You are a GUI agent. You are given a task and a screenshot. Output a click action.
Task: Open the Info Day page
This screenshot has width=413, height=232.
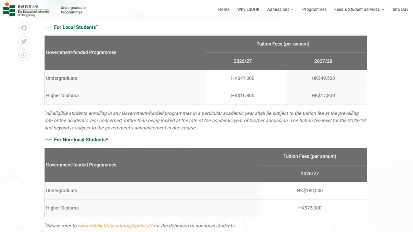point(400,10)
